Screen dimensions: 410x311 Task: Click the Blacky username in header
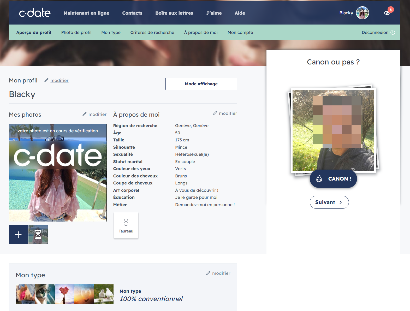[346, 13]
